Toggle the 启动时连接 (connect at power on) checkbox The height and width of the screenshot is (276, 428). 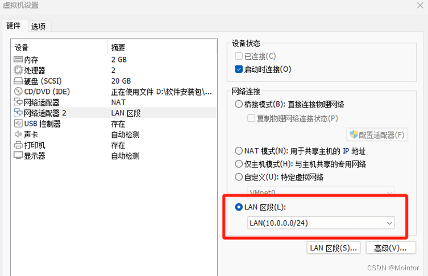pos(239,69)
